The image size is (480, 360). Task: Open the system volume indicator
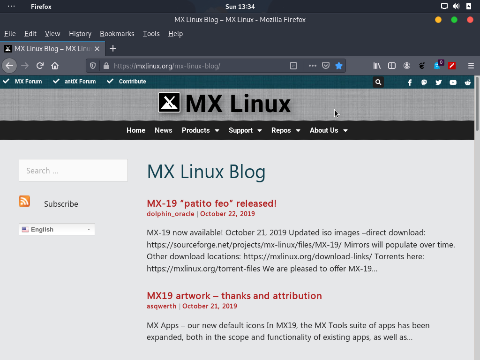coord(456,7)
